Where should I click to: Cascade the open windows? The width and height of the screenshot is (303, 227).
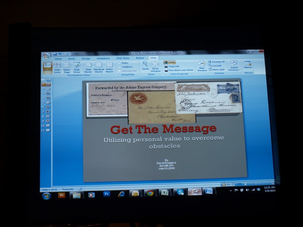(215, 66)
